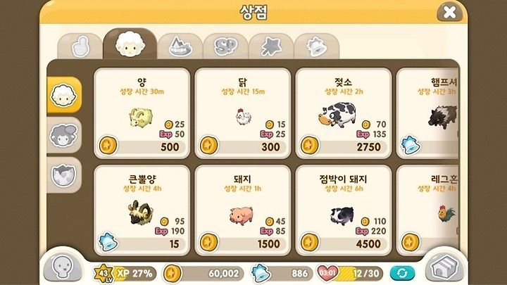Buy the 닭 chicken for 300 coins
The image size is (507, 285).
(x=242, y=113)
